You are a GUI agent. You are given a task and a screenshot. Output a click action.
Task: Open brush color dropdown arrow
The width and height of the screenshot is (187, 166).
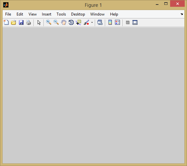pyautogui.click(x=92, y=22)
